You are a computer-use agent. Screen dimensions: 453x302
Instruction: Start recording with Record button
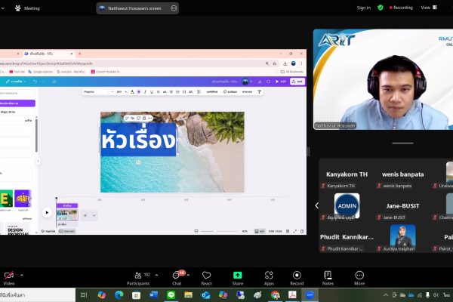(x=297, y=278)
